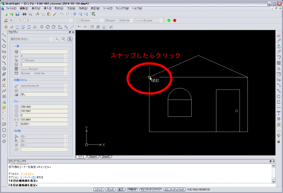Click the Print icon in the toolbar
Image resolution: width=283 pixels, height=193 pixels.
pyautogui.click(x=25, y=14)
